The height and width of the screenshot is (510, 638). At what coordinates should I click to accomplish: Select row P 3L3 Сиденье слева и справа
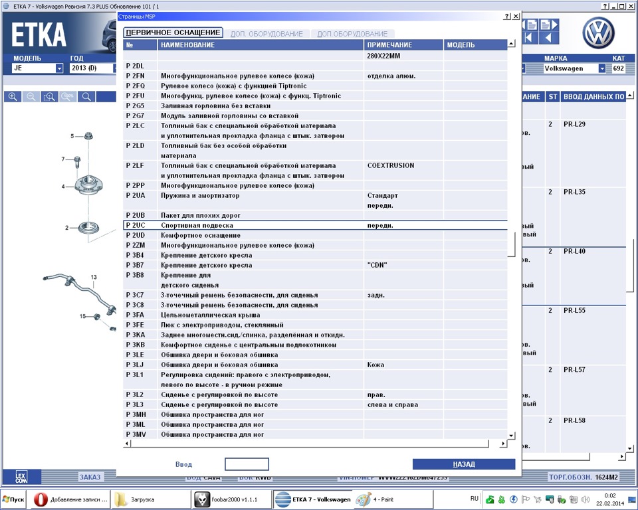(315, 404)
